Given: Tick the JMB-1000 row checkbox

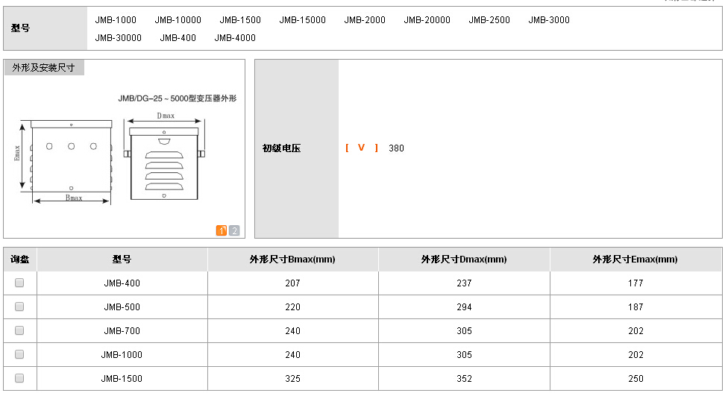Looking at the screenshot, I should (x=19, y=354).
